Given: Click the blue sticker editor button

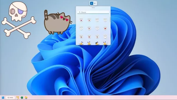Looking at the screenshot, I should pos(91,3).
